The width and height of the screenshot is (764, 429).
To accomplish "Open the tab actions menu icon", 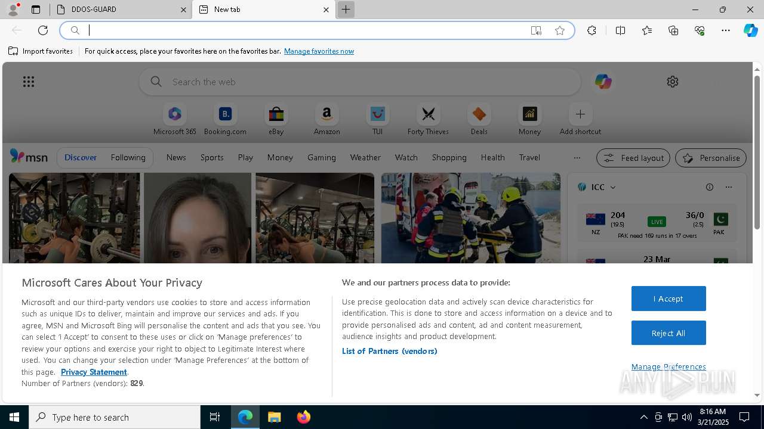I will (x=36, y=10).
